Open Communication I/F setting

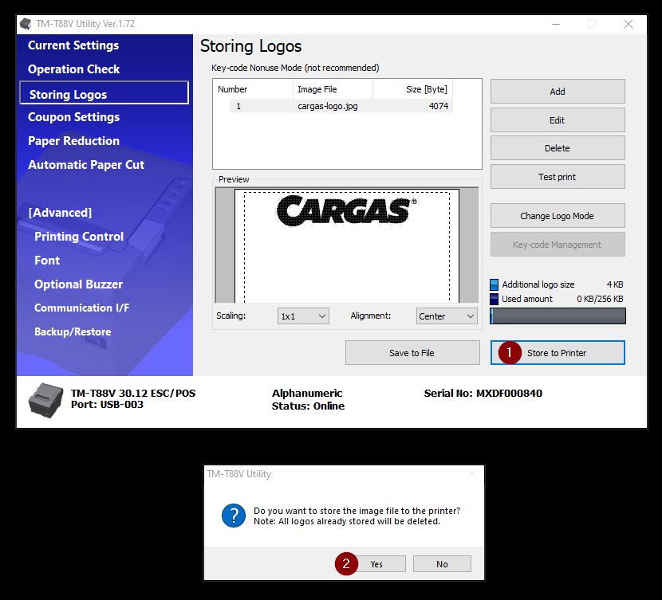[82, 308]
